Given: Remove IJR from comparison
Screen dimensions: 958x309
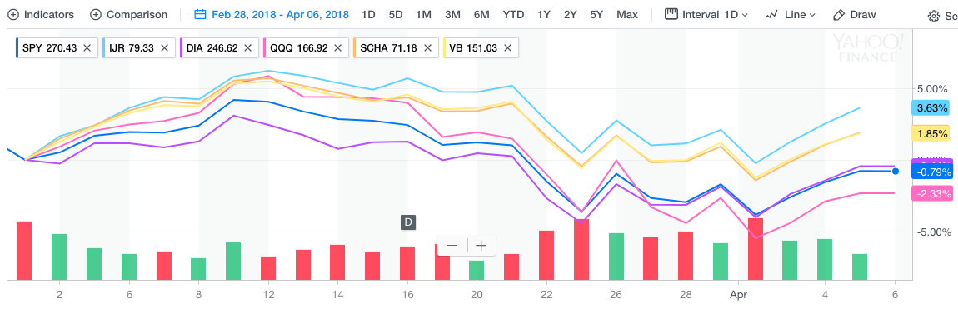Looking at the screenshot, I should pos(164,47).
